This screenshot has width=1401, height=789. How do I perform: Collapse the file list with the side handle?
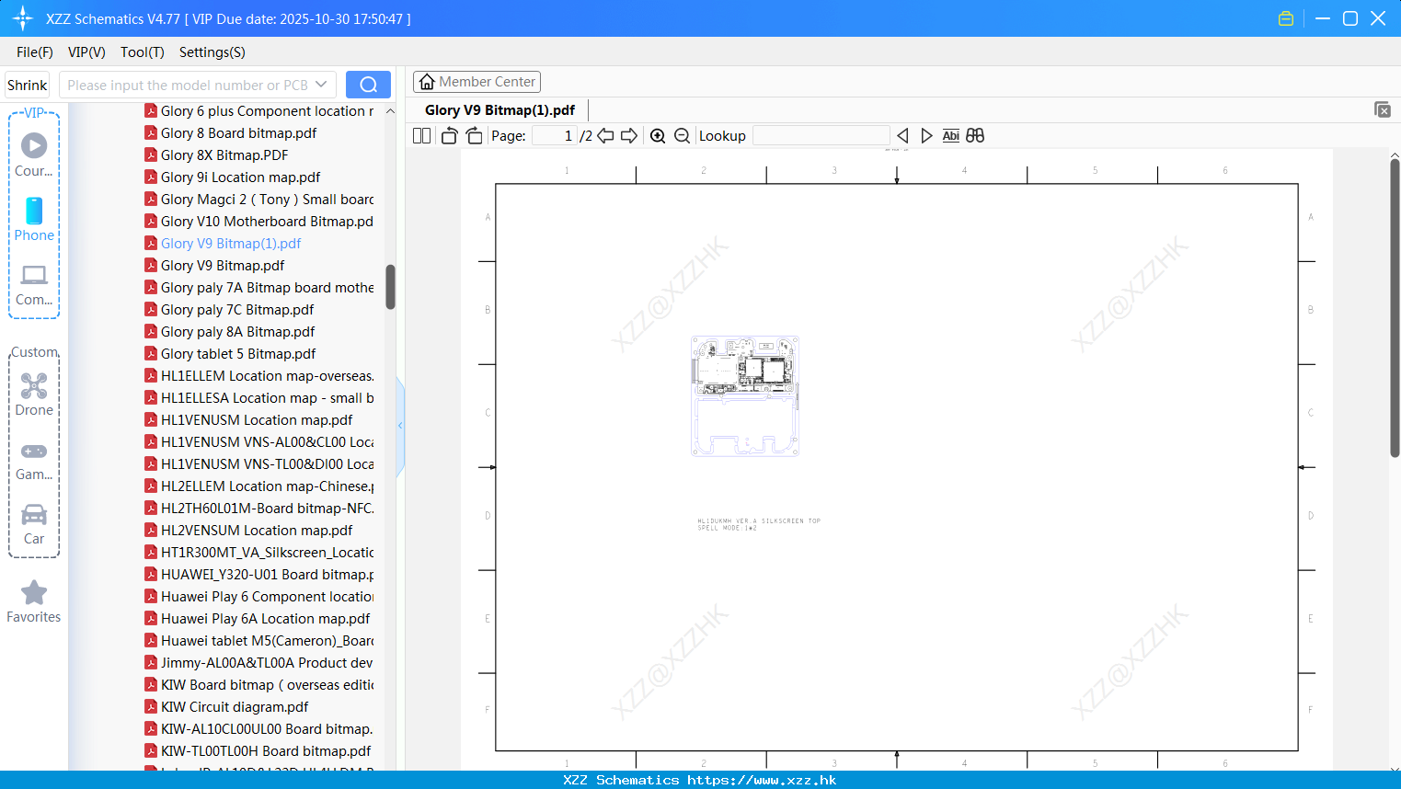click(400, 425)
